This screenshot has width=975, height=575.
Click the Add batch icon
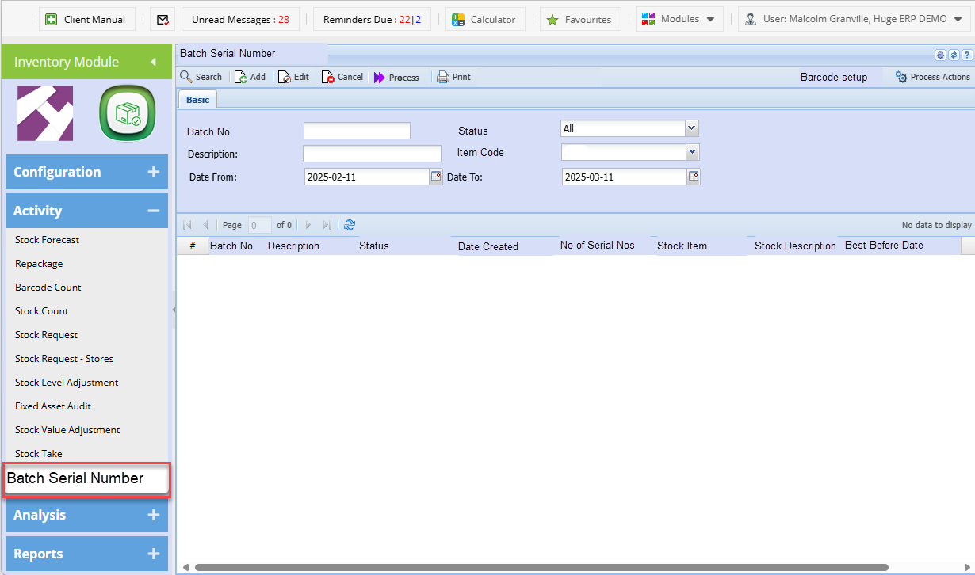pos(241,77)
